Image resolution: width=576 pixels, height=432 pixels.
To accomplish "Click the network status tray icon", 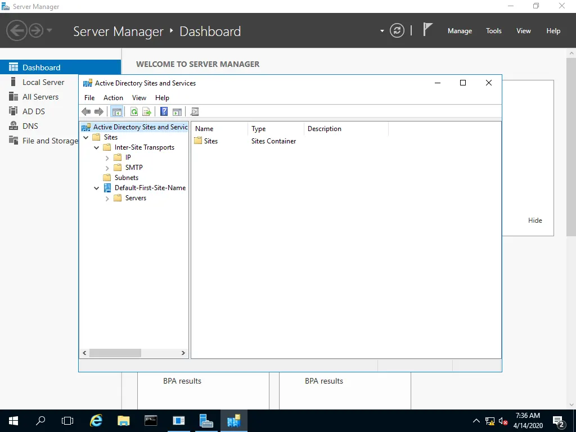I will [x=490, y=421].
